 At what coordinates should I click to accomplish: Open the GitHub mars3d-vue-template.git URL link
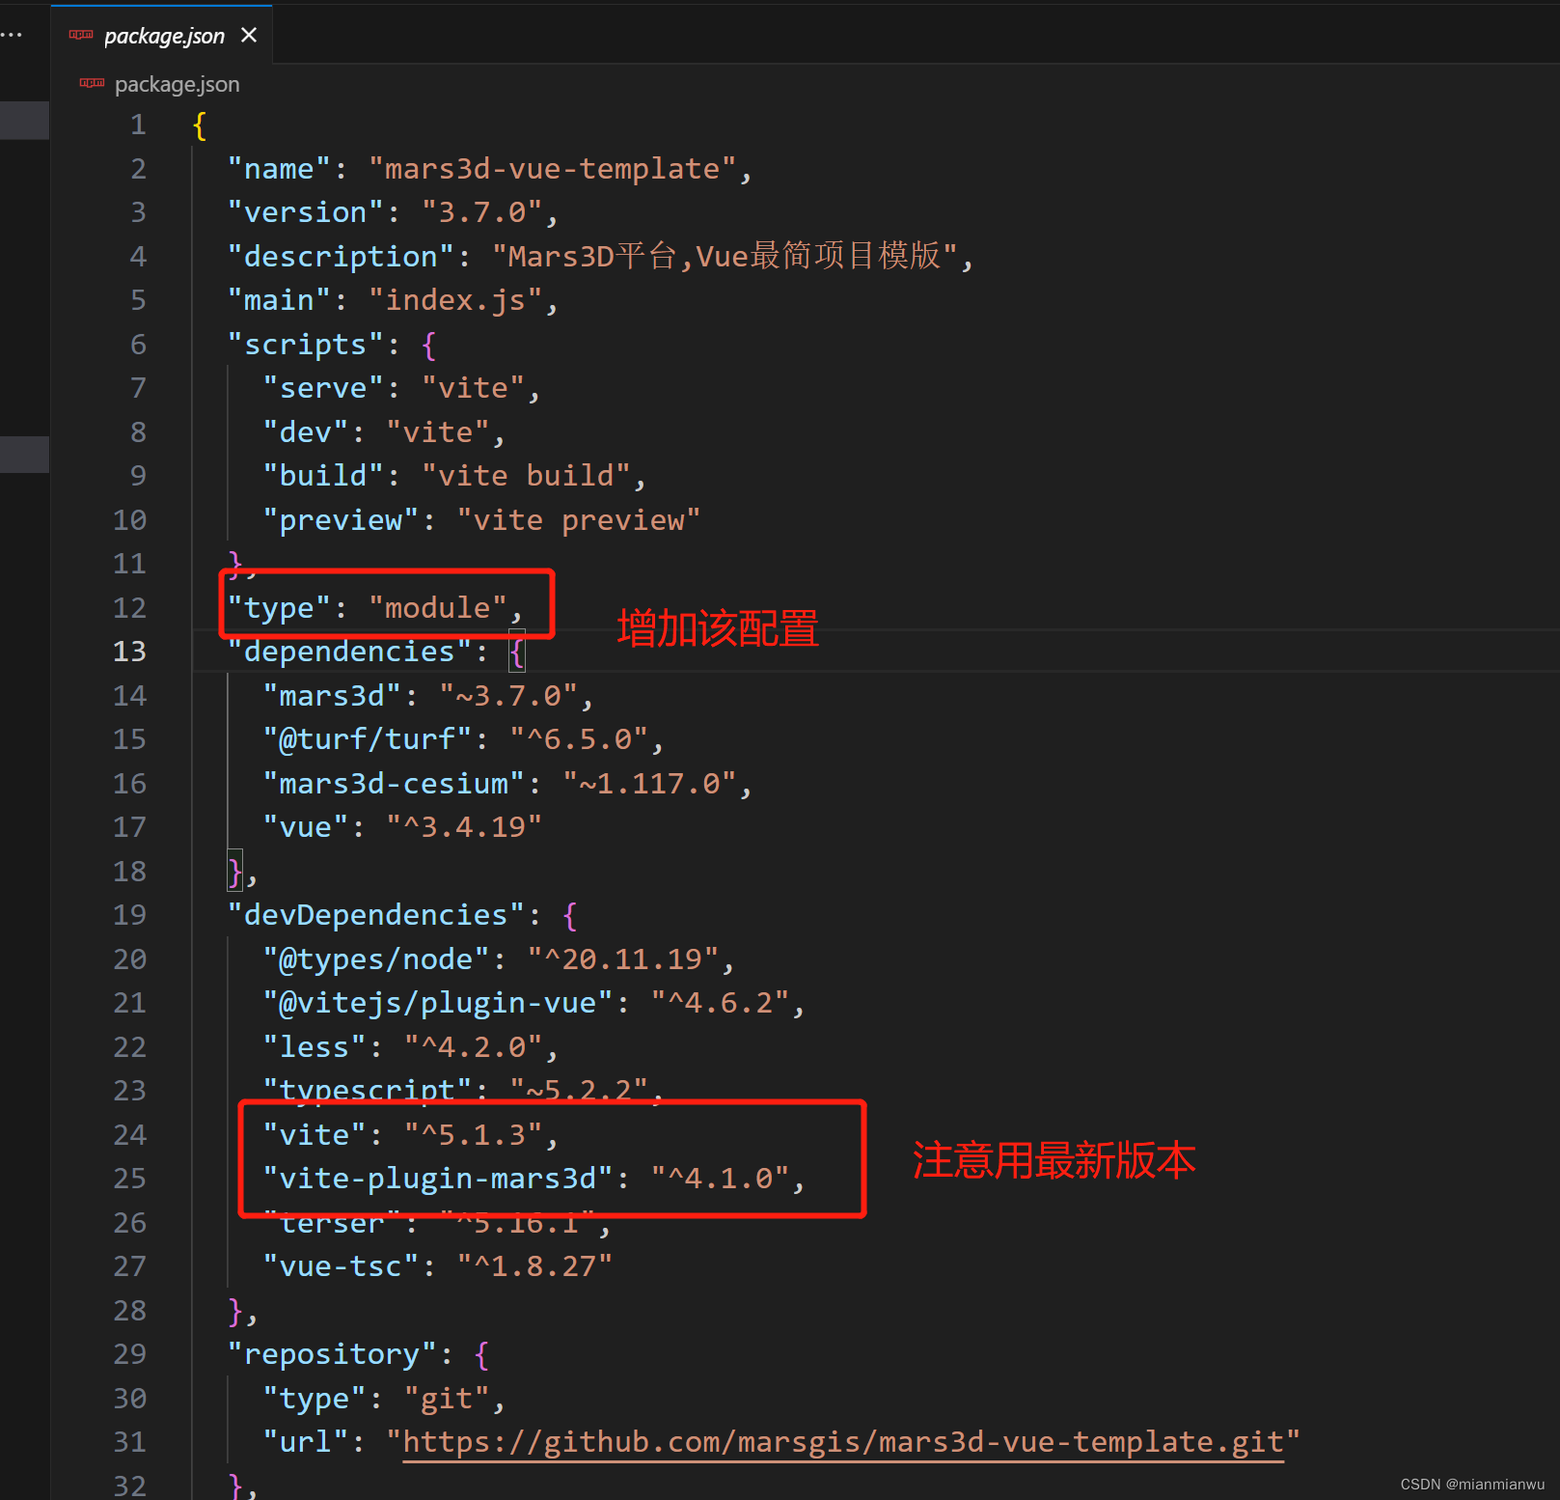(843, 1442)
